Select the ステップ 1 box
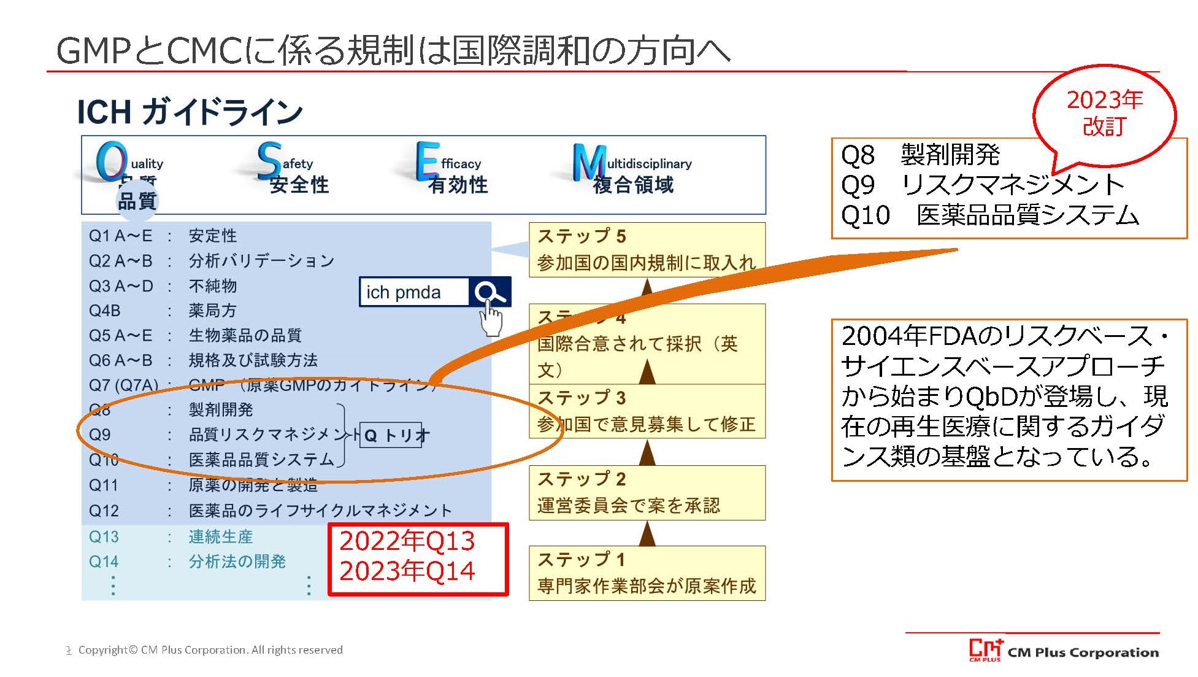This screenshot has width=1198, height=677. pos(647,573)
